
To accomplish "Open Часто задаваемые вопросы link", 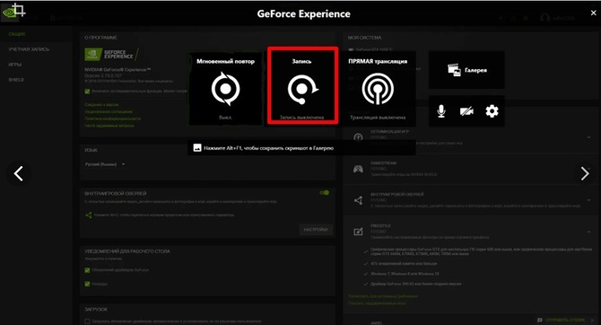I will click(x=109, y=126).
